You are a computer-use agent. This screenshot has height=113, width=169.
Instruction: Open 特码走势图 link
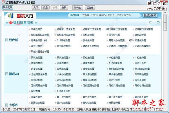click(x=114, y=103)
